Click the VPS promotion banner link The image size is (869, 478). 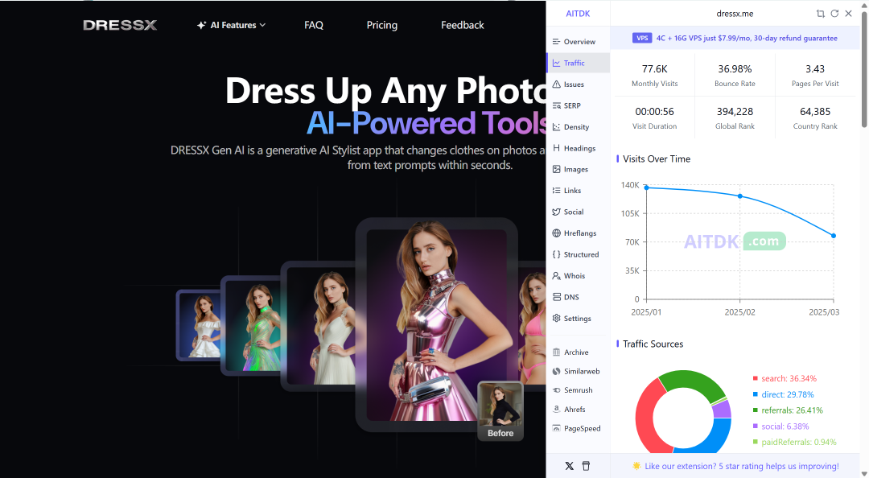click(735, 39)
